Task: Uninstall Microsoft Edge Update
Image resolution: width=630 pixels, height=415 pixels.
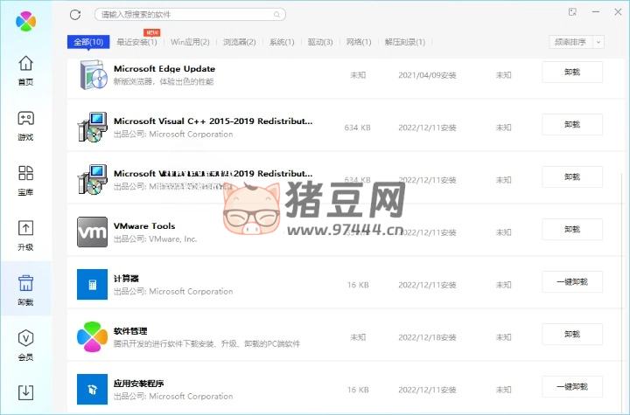Action: click(572, 73)
